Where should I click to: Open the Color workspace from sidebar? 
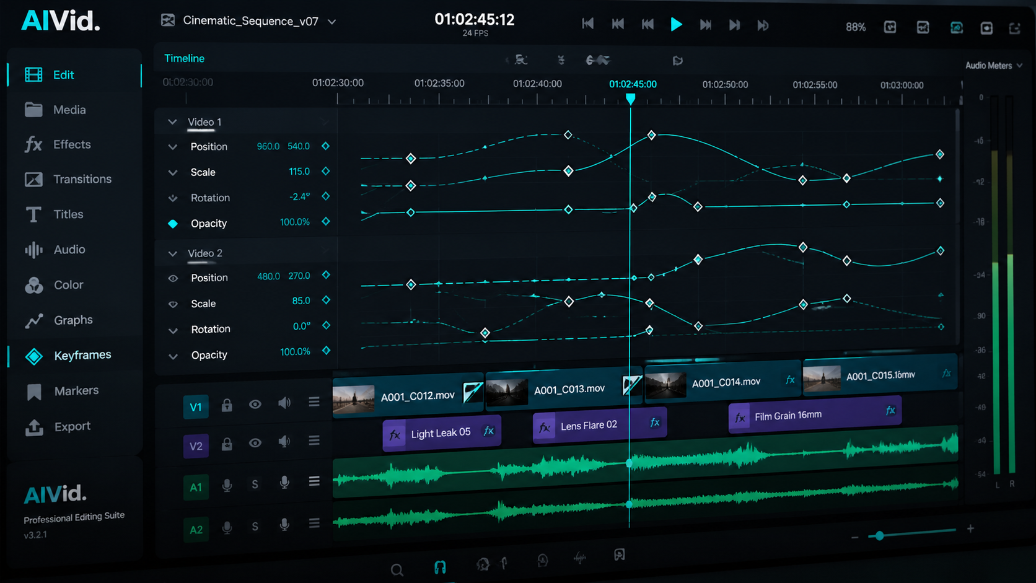coord(54,285)
